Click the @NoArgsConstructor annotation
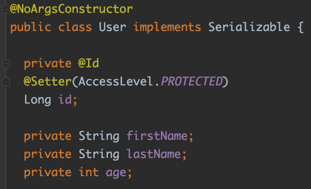This screenshot has height=189, width=311. pos(71,9)
